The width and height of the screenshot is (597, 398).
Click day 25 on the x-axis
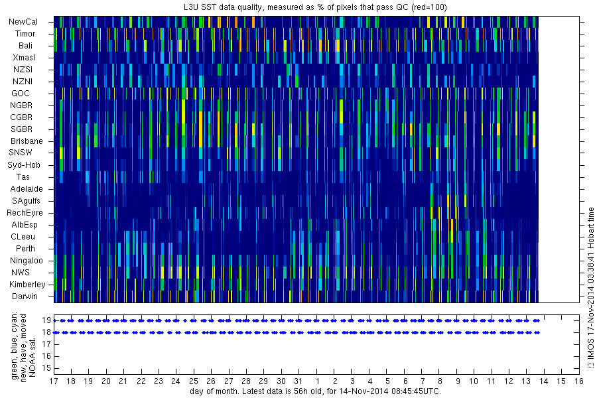(194, 381)
